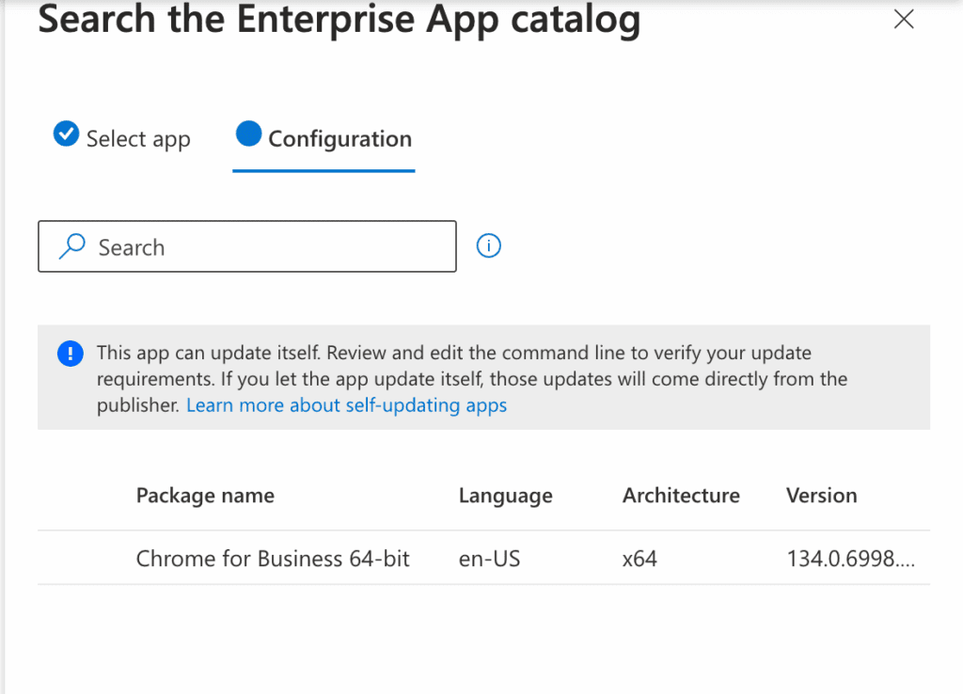
Task: Switch to the Select app tab
Action: (x=139, y=138)
